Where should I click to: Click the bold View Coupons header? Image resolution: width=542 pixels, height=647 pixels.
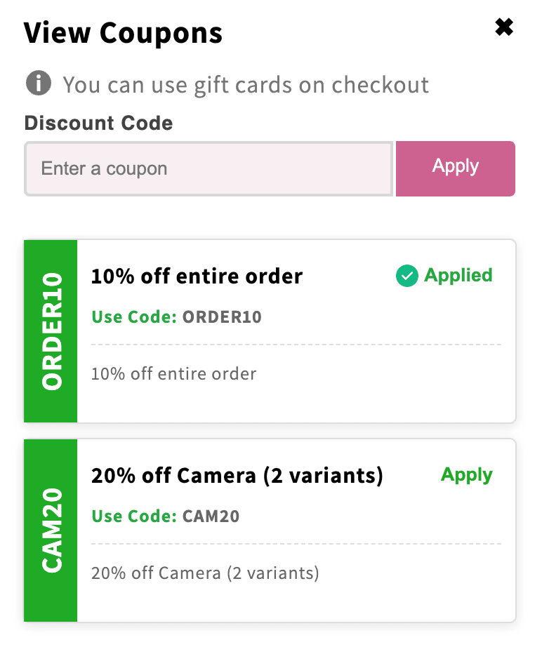[124, 32]
